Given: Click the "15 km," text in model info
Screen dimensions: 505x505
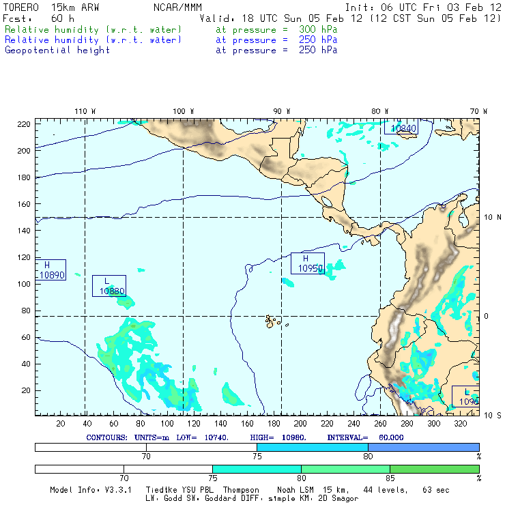Looking at the screenshot, I should pos(336,490).
